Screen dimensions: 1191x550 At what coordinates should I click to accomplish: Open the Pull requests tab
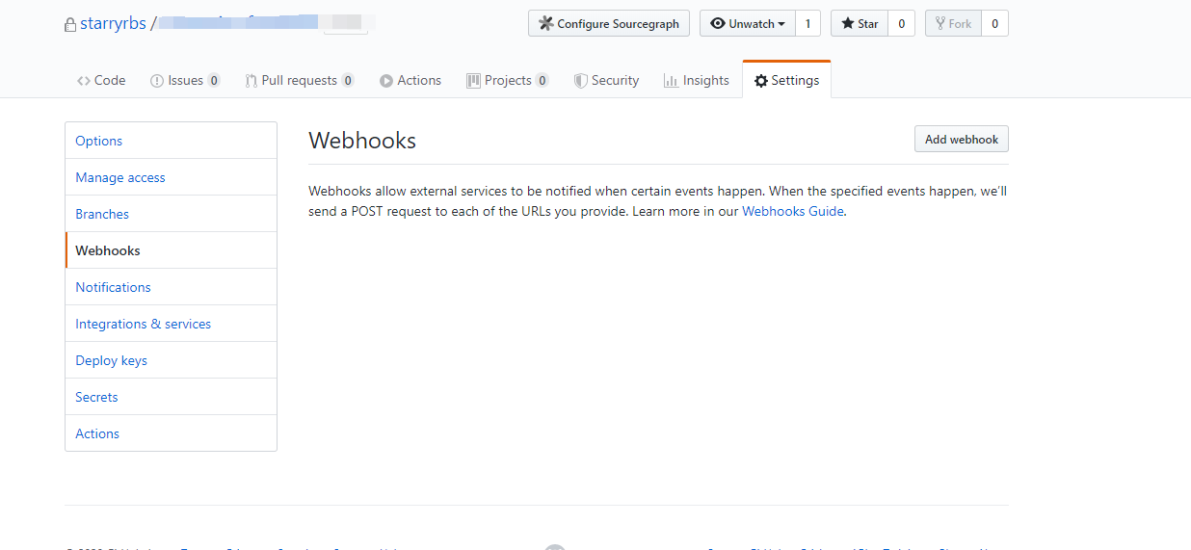299,81
